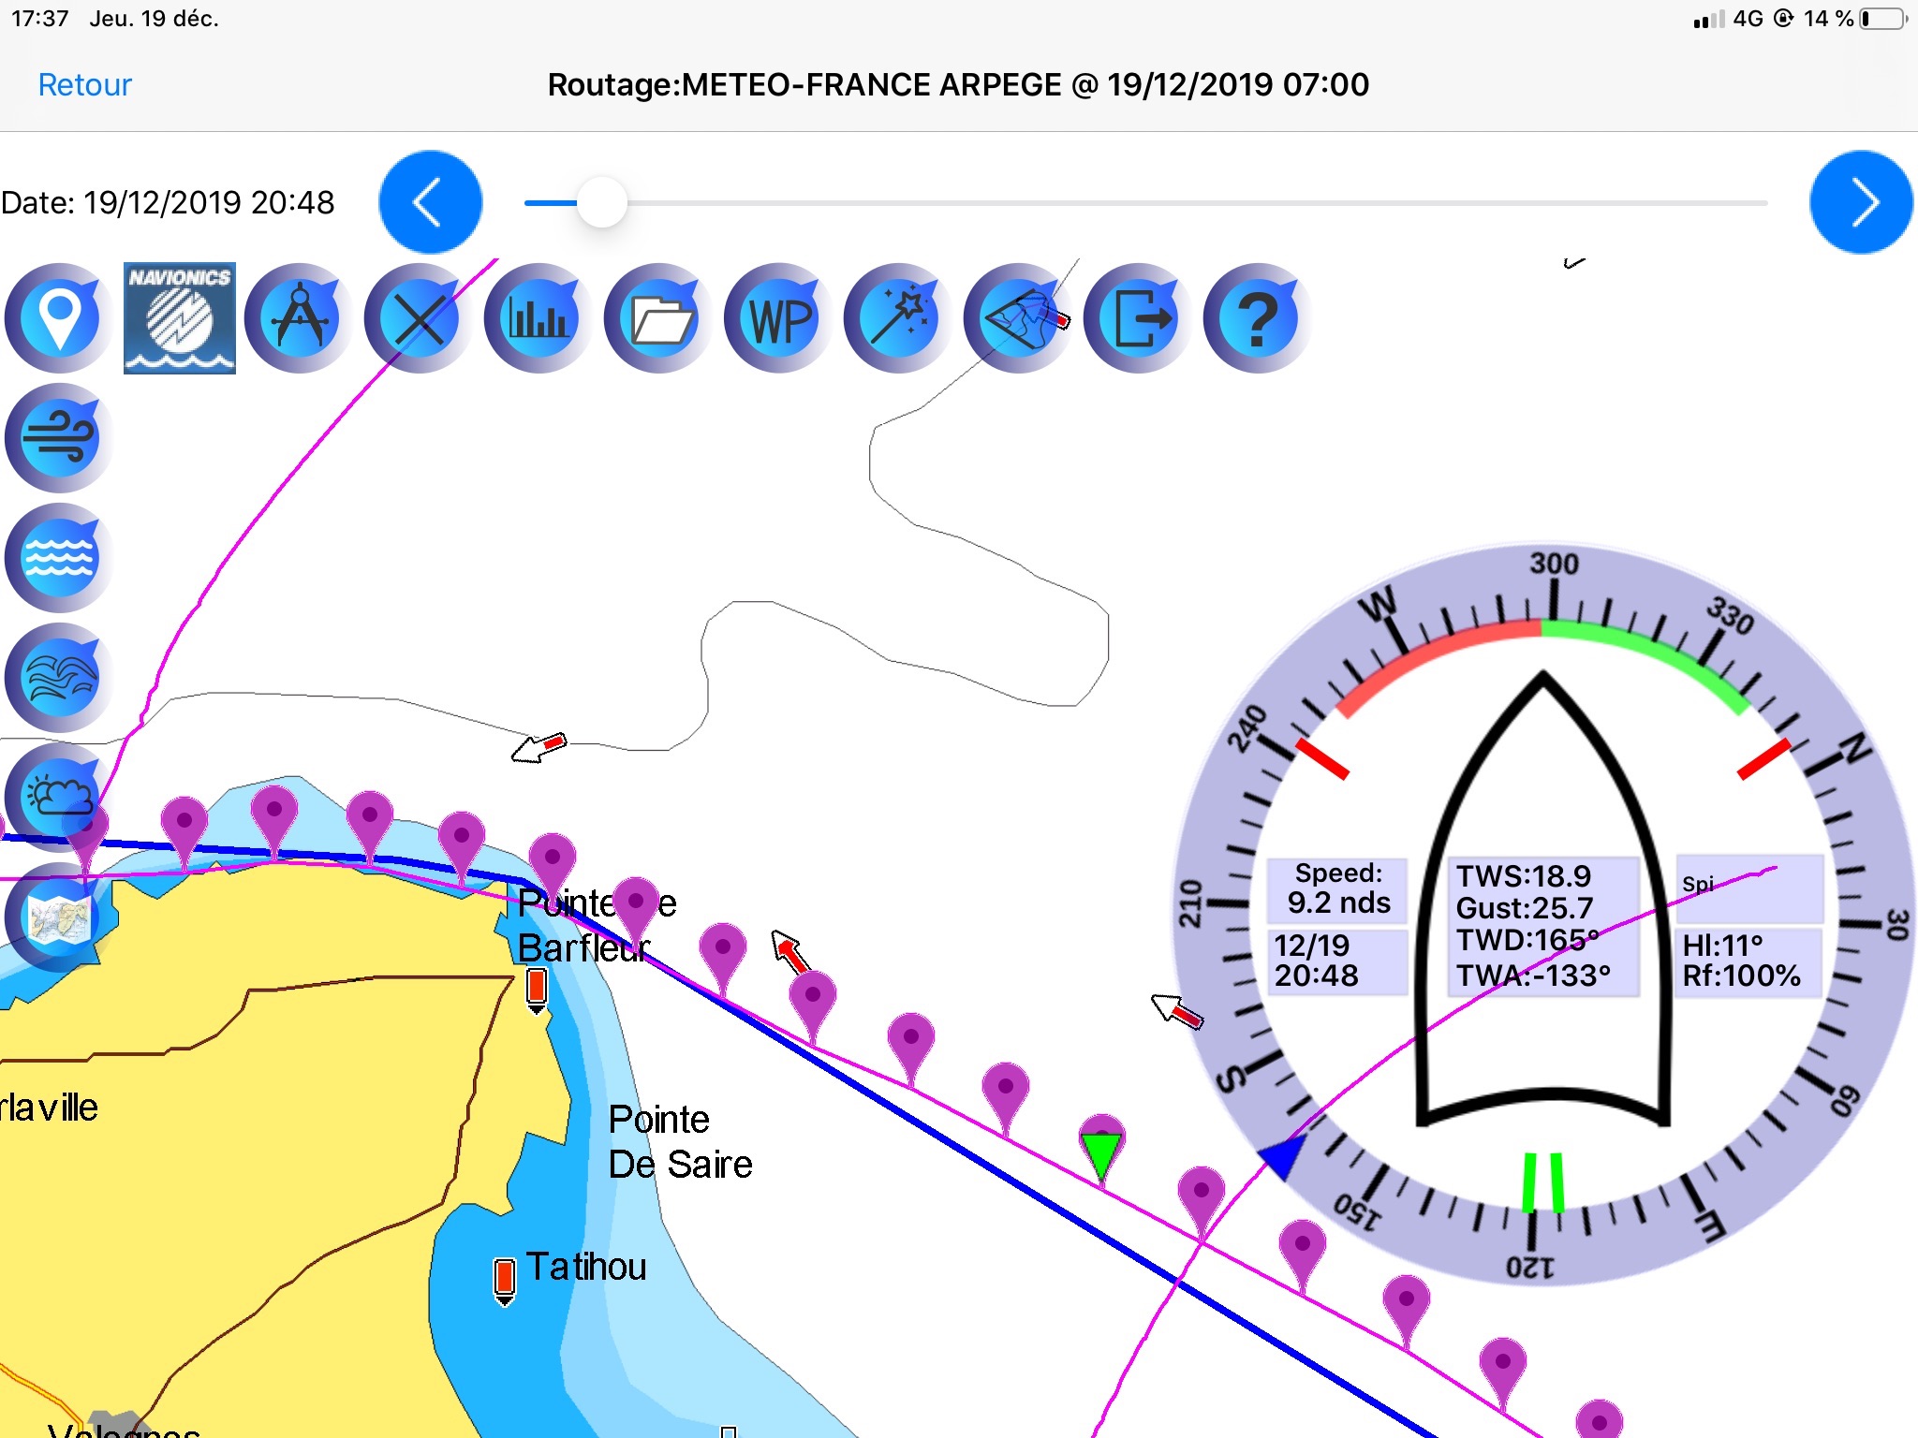This screenshot has width=1918, height=1438.
Task: Tap the export arrow icon
Action: 1139,318
